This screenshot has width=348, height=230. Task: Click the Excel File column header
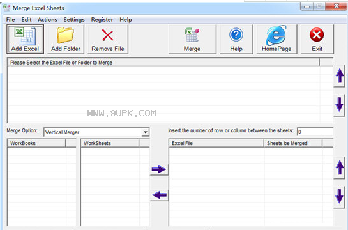(x=216, y=143)
